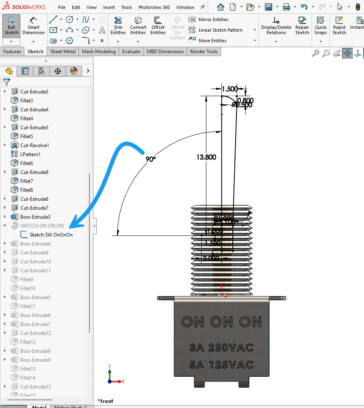Select the Corner Rectangle tool
The height and width of the screenshot is (408, 364).
(53, 30)
